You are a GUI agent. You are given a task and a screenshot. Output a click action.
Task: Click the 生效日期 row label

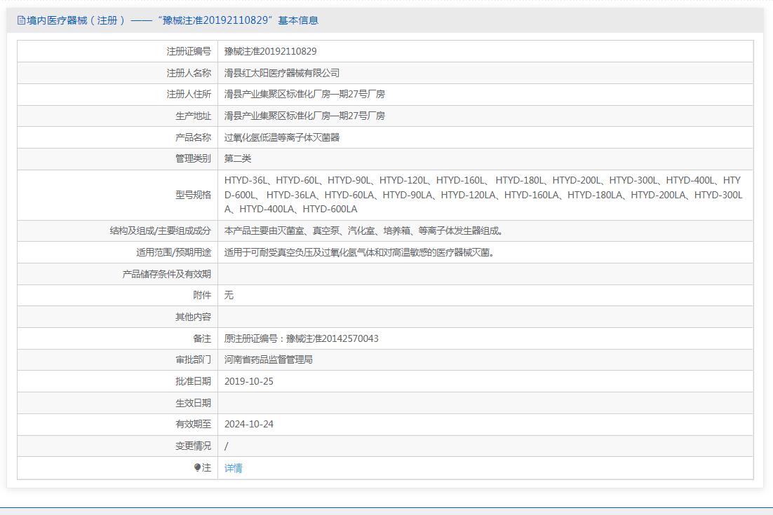pos(193,403)
